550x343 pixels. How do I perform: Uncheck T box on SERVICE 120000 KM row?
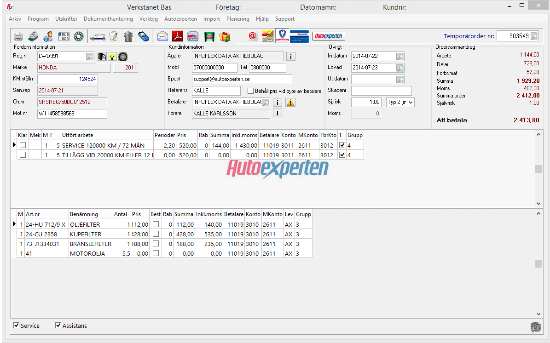click(x=342, y=145)
